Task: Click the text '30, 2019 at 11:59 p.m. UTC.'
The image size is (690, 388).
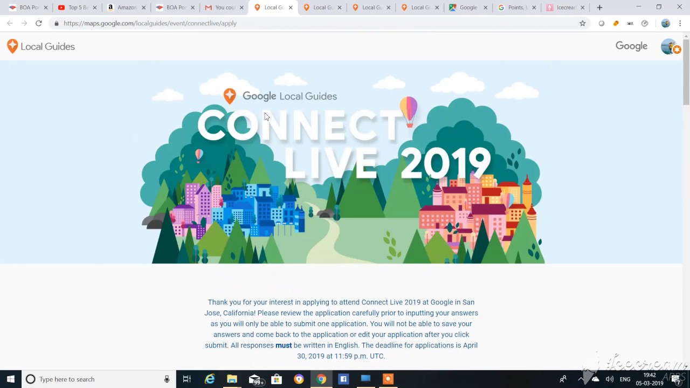Action: pyautogui.click(x=341, y=356)
